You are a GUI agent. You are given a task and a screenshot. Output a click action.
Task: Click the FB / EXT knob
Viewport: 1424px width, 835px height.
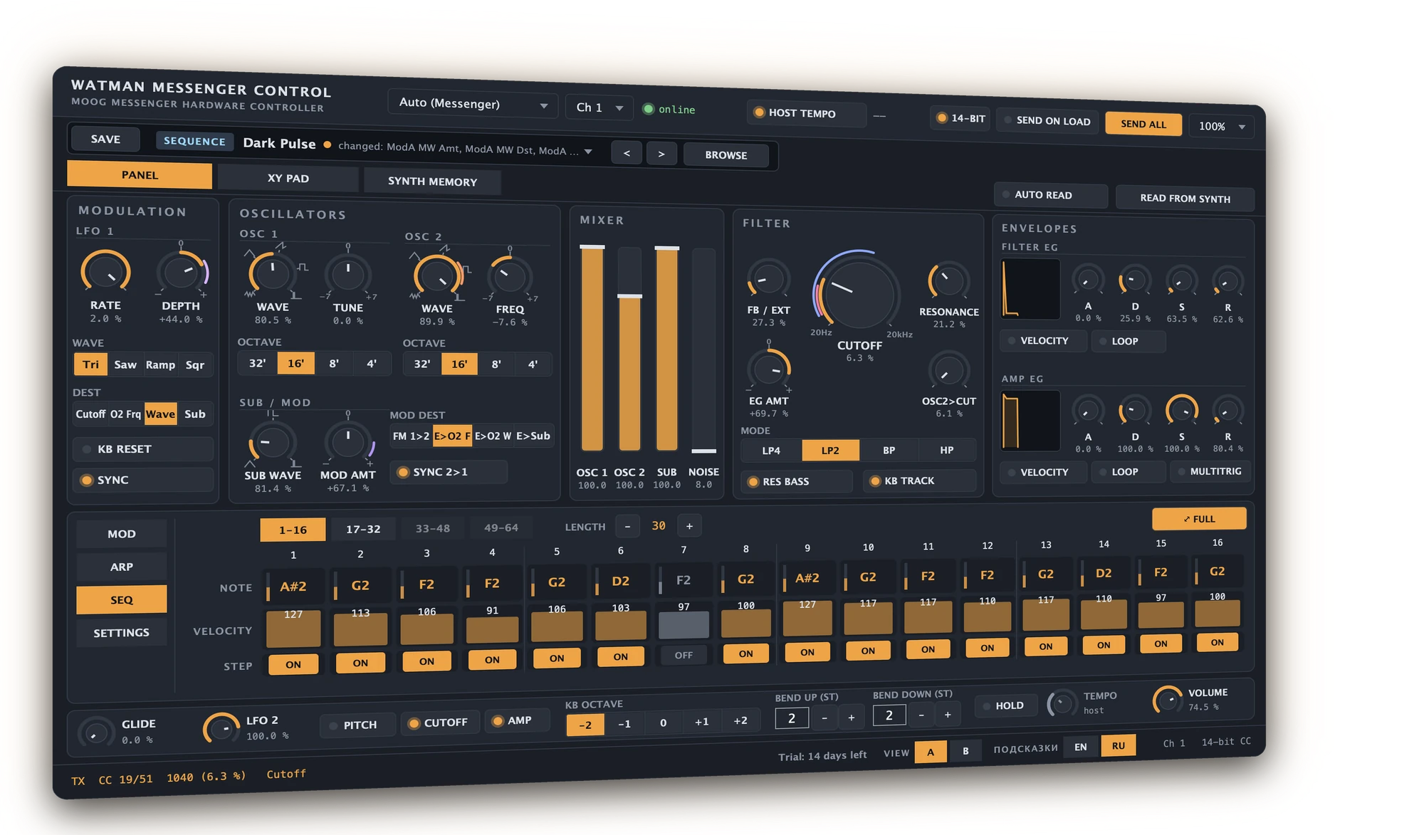click(x=768, y=279)
